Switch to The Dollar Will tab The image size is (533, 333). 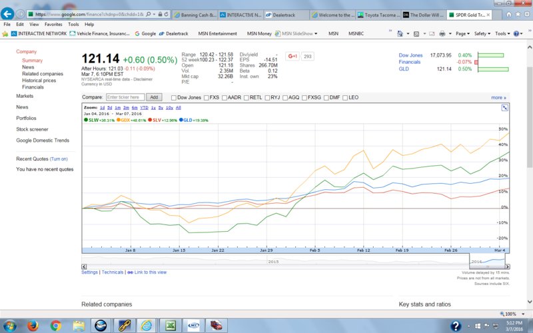coord(423,15)
